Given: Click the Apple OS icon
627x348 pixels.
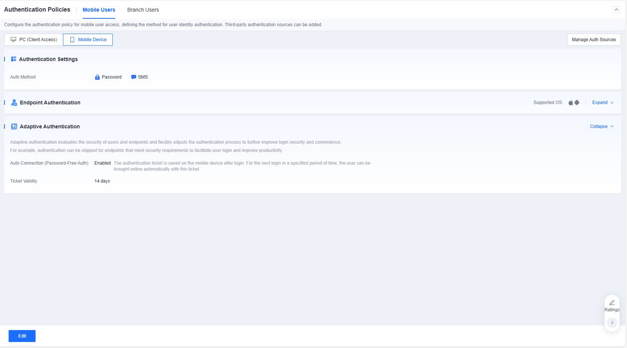Looking at the screenshot, I should [x=571, y=103].
